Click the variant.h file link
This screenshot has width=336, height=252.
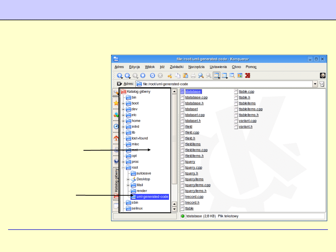pos(245,127)
